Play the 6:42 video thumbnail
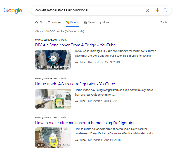The image size is (195, 155). click(x=53, y=137)
